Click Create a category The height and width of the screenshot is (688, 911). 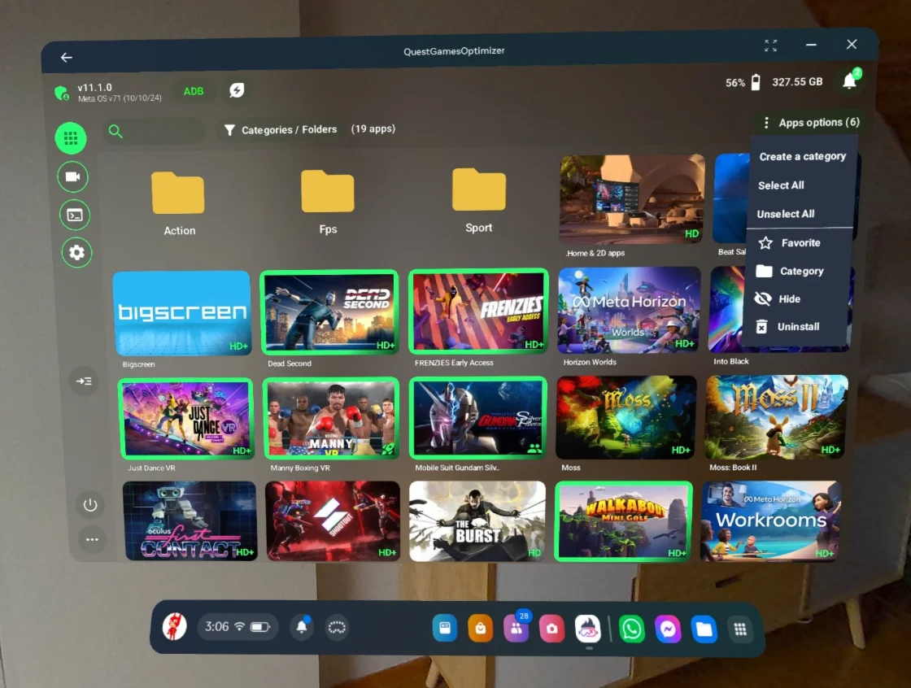tap(802, 156)
